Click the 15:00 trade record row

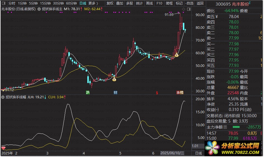click(234, 138)
